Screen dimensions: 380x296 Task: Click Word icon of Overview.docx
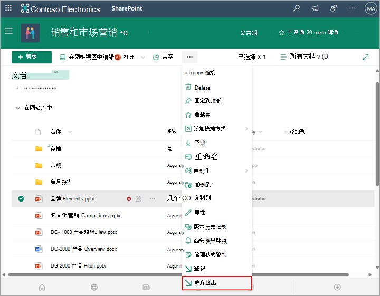click(39, 249)
